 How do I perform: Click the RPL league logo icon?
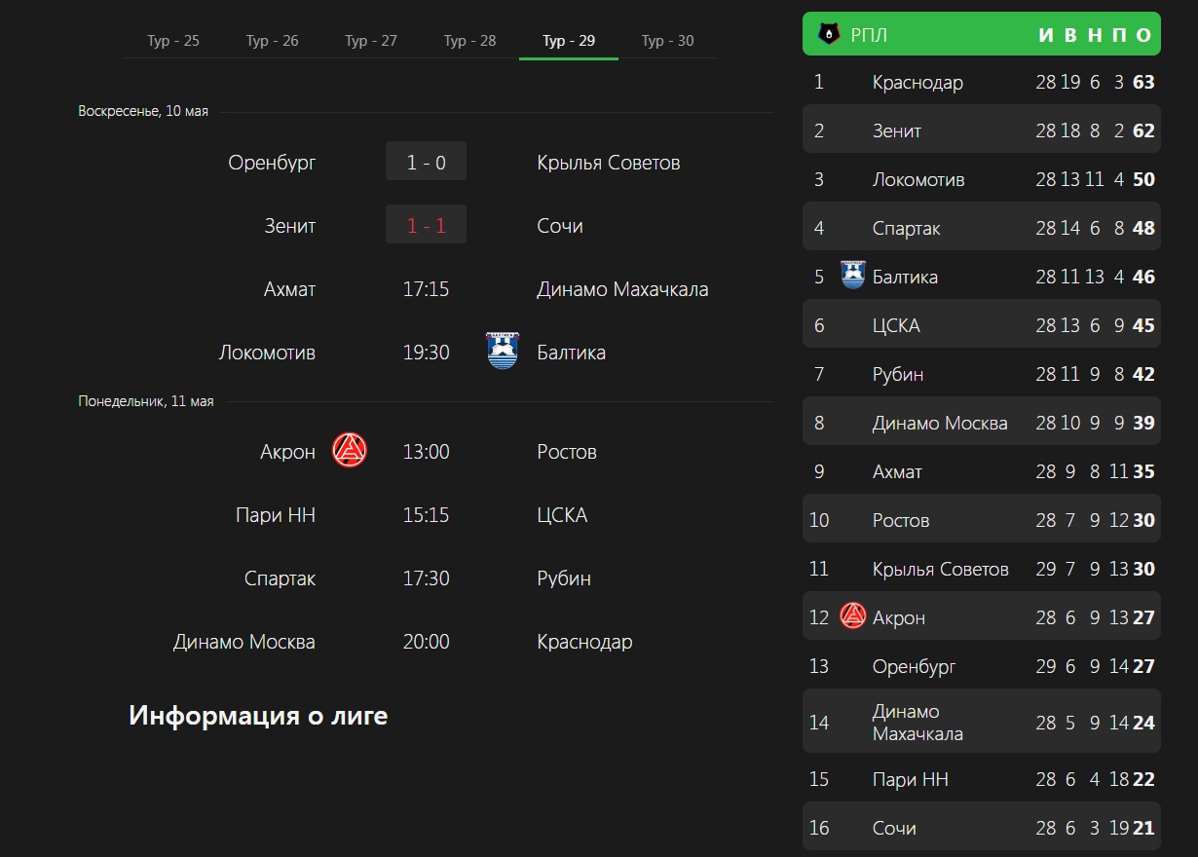(829, 35)
